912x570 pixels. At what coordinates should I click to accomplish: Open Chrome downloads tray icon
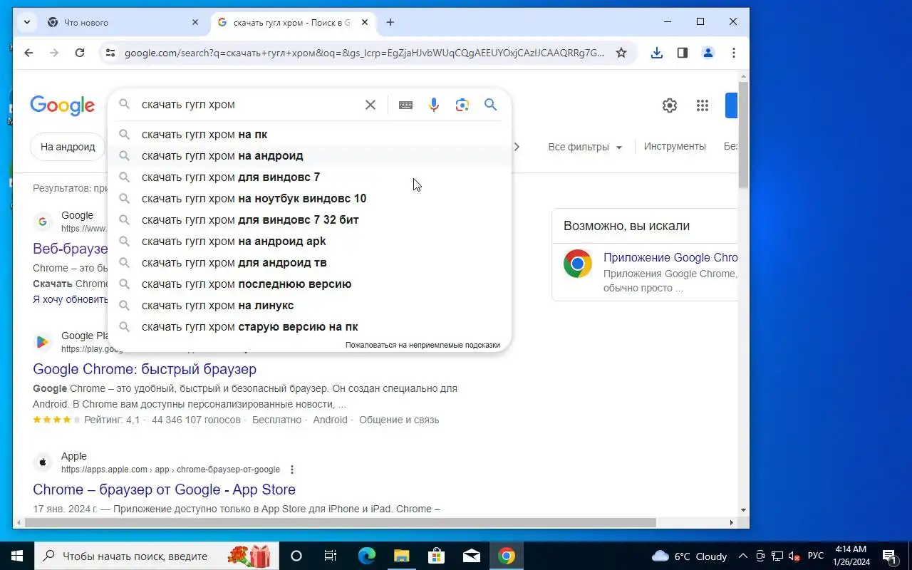click(x=657, y=53)
